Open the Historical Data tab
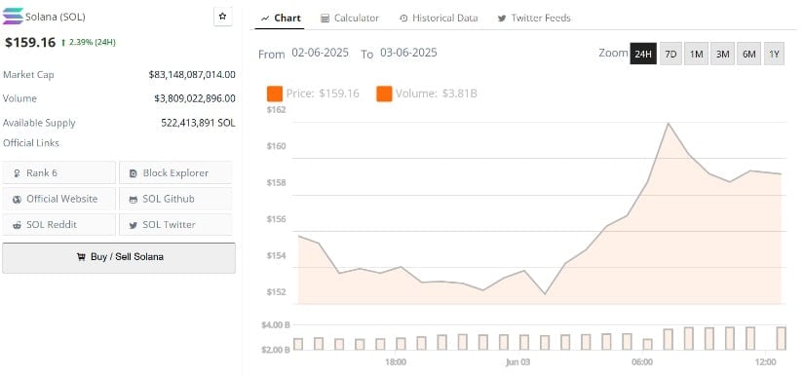 (x=439, y=18)
